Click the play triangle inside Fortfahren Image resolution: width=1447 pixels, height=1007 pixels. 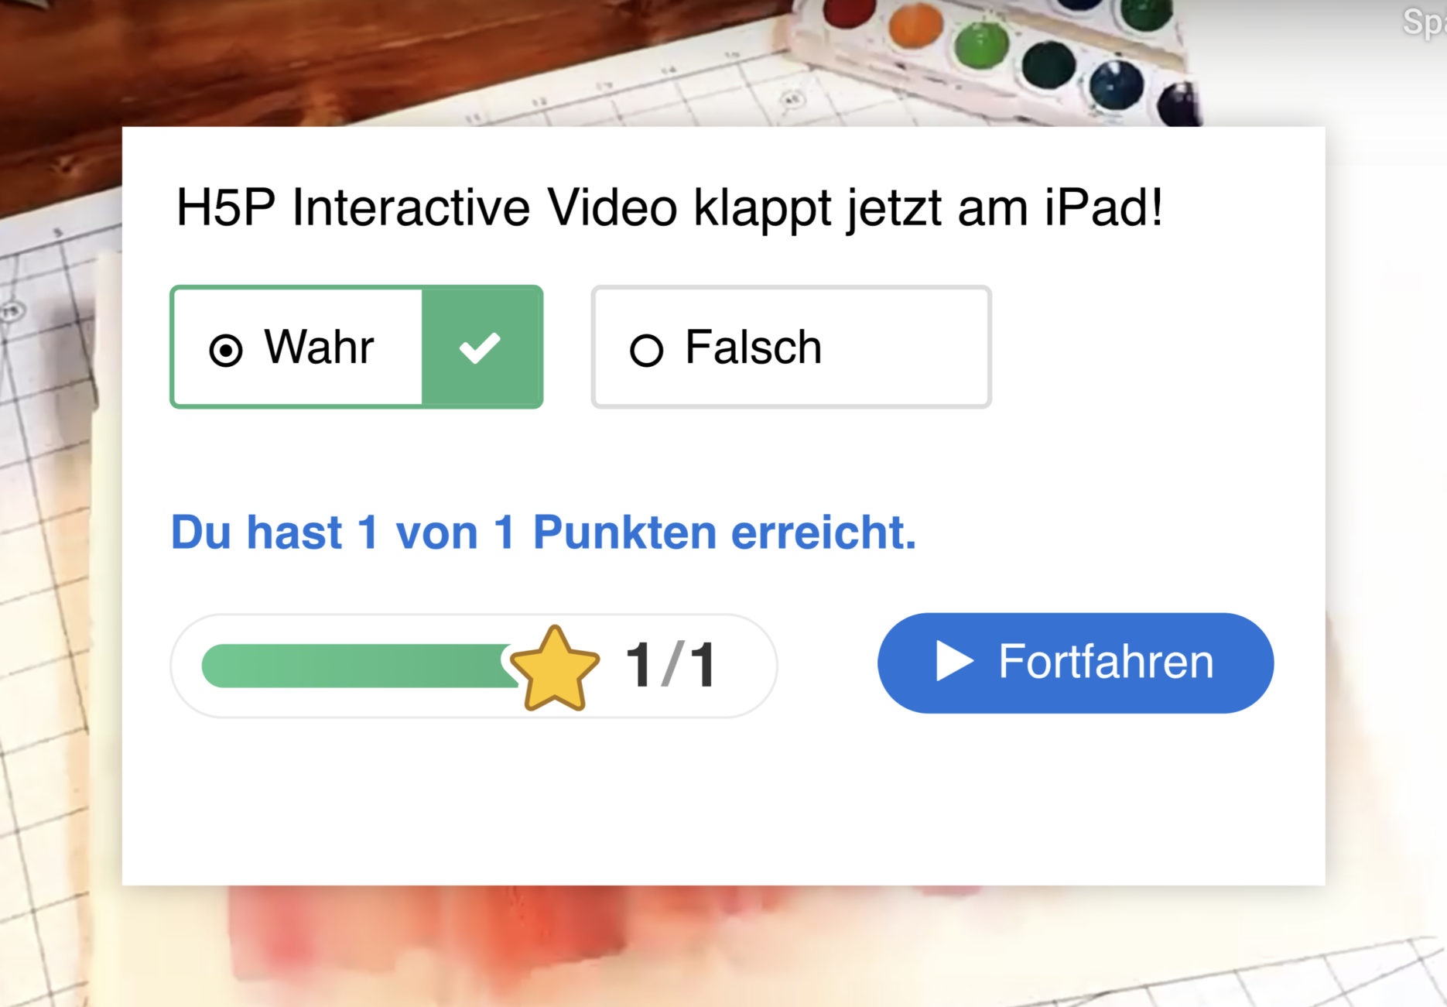(954, 661)
